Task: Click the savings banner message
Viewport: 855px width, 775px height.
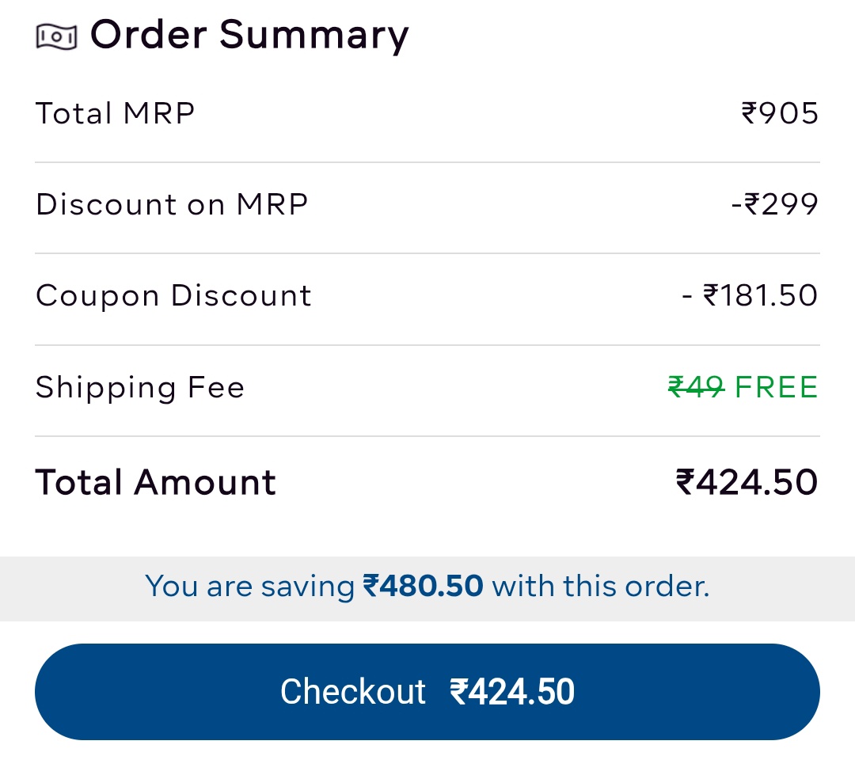Action: [427, 587]
